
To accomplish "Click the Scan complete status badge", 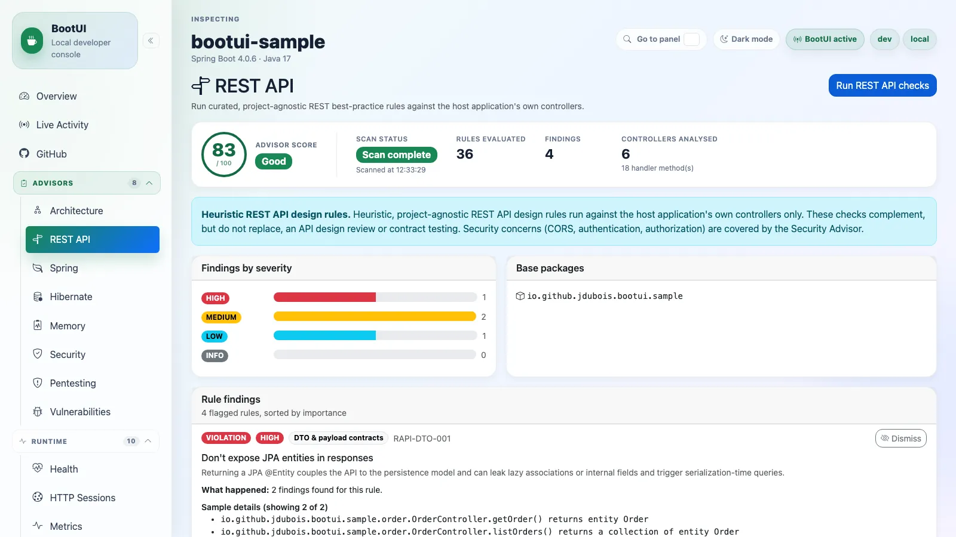I will [x=397, y=155].
